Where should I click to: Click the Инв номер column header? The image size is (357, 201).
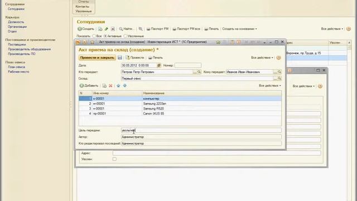[117, 93]
